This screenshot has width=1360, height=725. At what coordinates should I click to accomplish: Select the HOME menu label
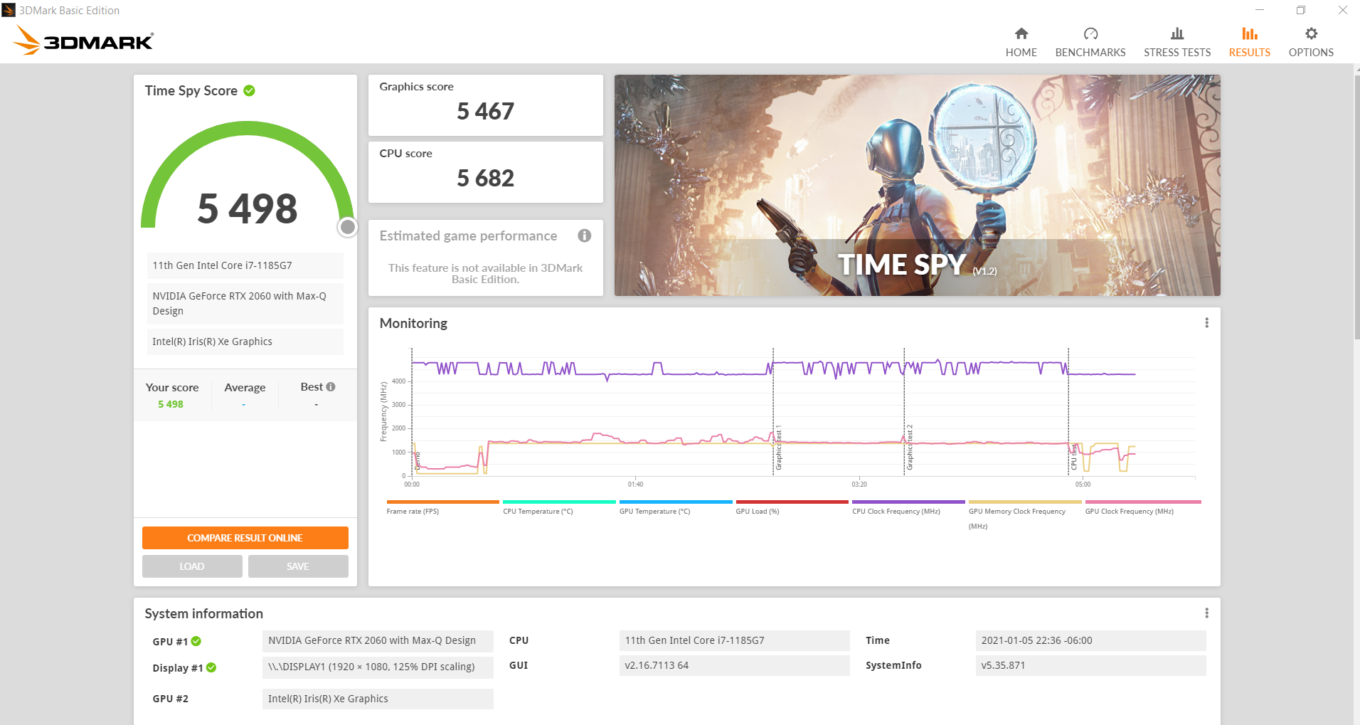[x=1021, y=53]
